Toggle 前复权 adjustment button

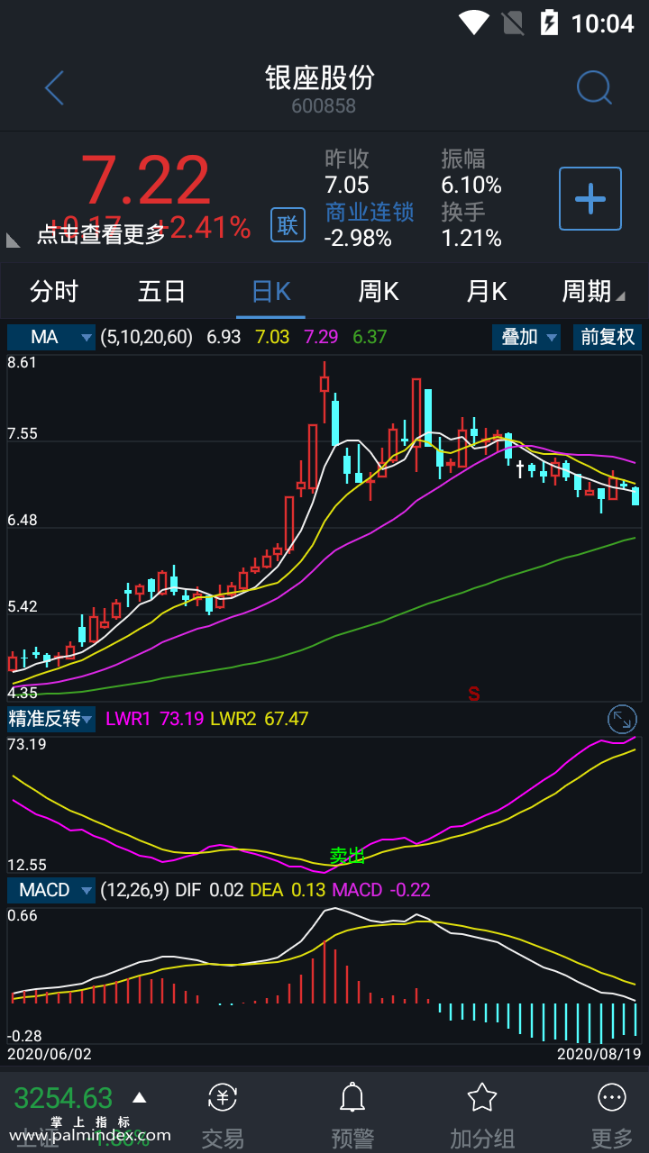(x=608, y=337)
